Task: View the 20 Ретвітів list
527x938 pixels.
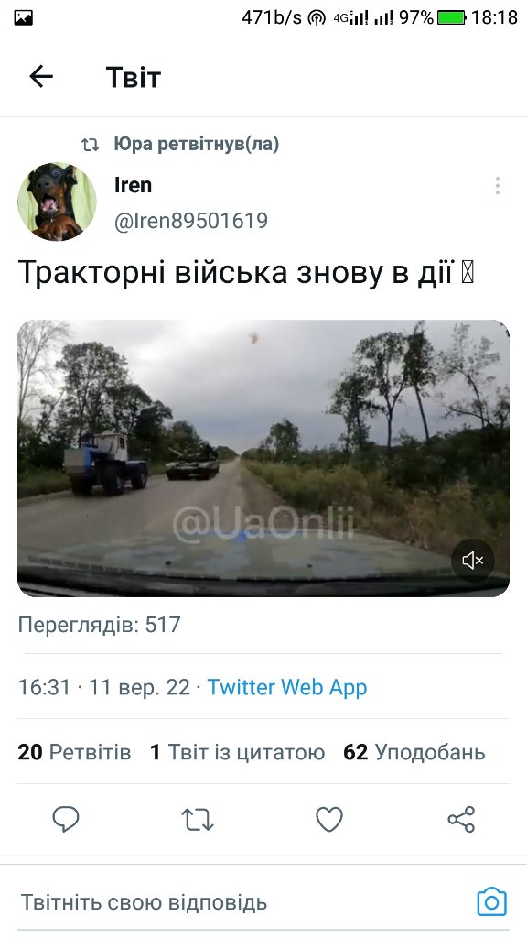Action: [x=74, y=752]
